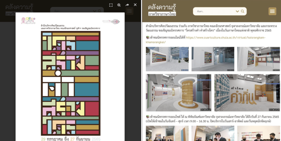The image size is (281, 141).
Task: Open the ภาควิชาภาษาไทย subtitle link
Action: coord(162,14)
